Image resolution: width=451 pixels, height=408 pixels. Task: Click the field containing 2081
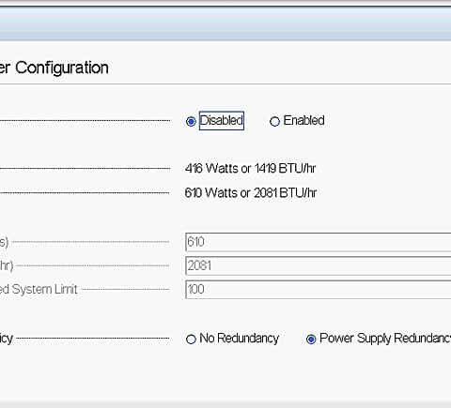[319, 265]
